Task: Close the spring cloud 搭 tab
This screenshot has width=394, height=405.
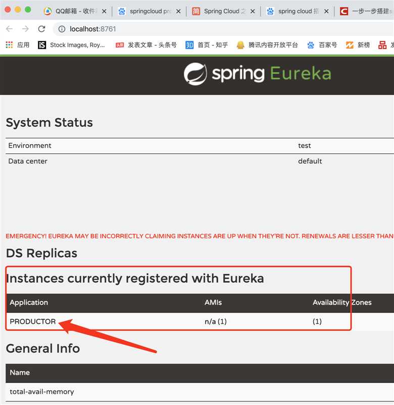Action: pyautogui.click(x=327, y=11)
